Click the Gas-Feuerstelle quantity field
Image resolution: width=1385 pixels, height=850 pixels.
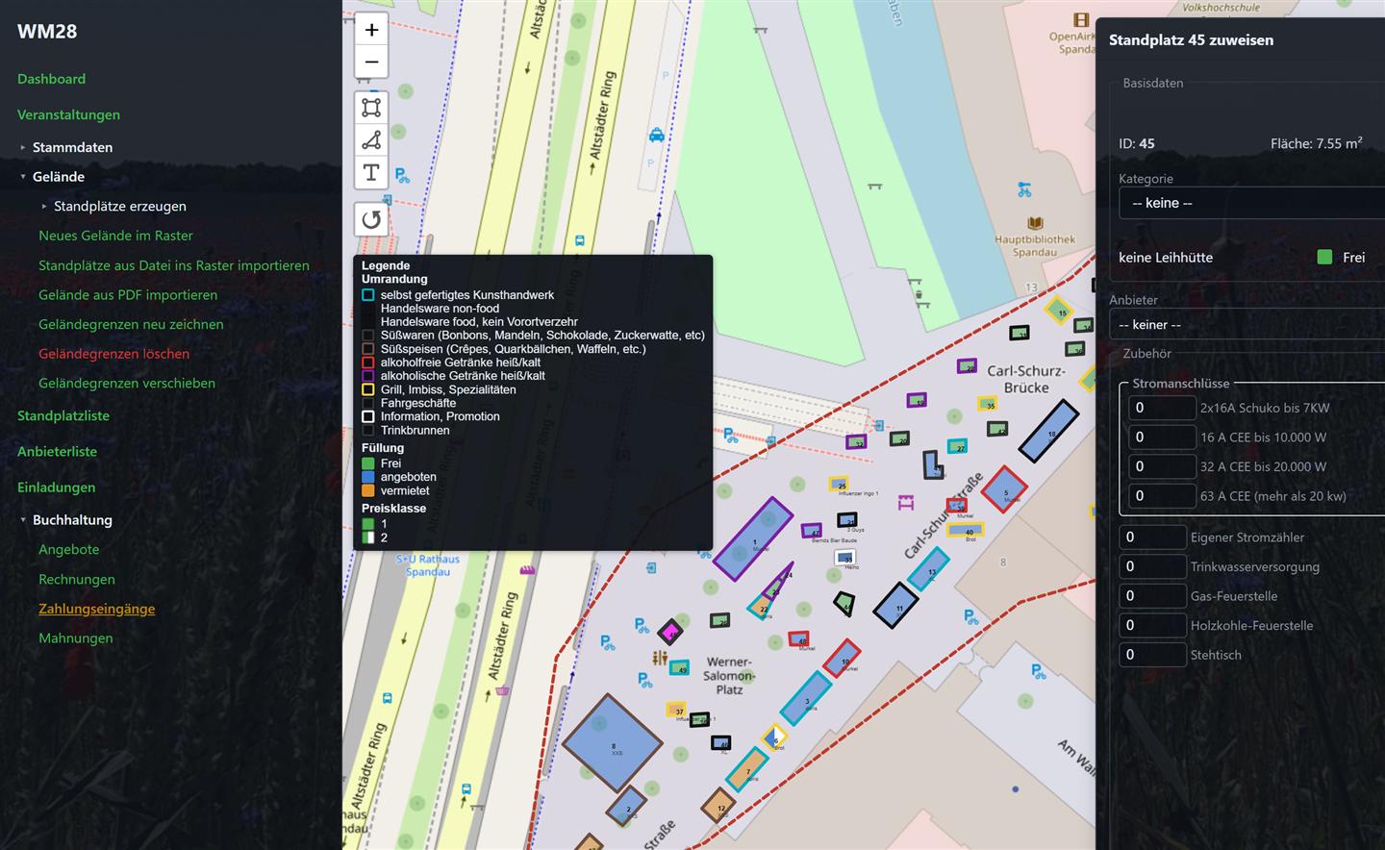click(x=1152, y=596)
